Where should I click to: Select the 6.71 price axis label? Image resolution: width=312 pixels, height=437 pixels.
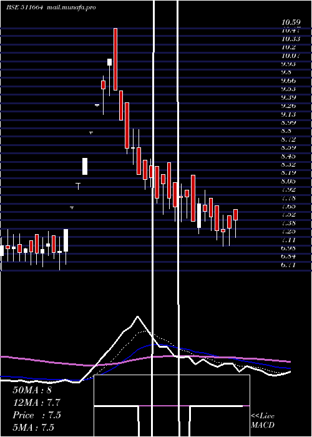click(288, 265)
